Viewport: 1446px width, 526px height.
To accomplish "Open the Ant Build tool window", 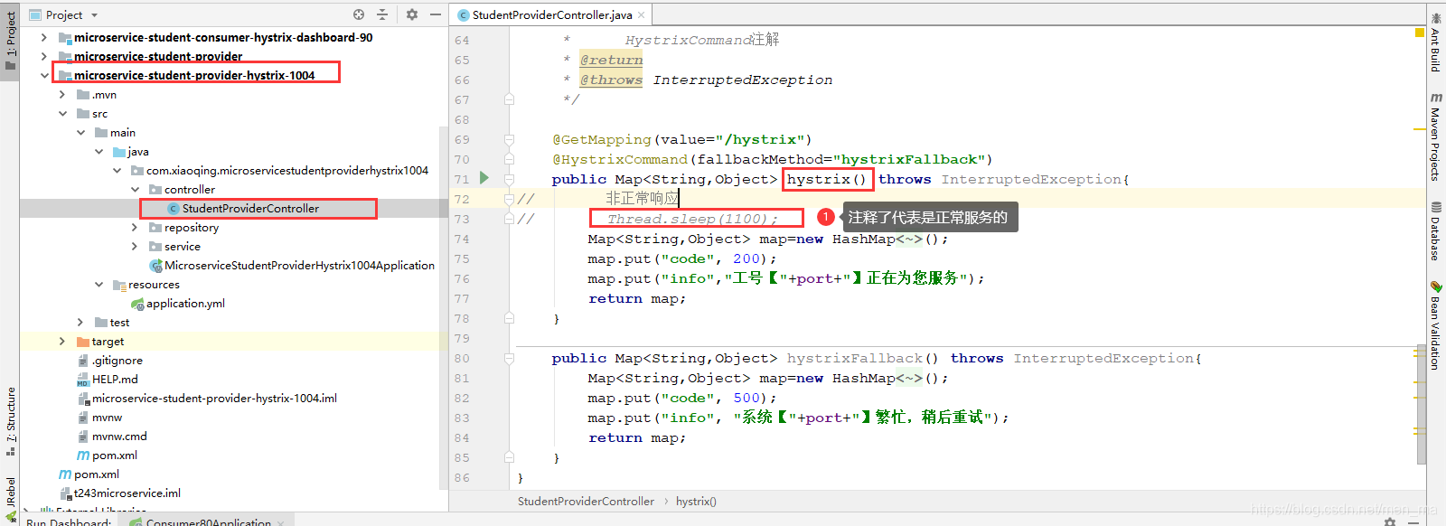I will pos(1436,41).
